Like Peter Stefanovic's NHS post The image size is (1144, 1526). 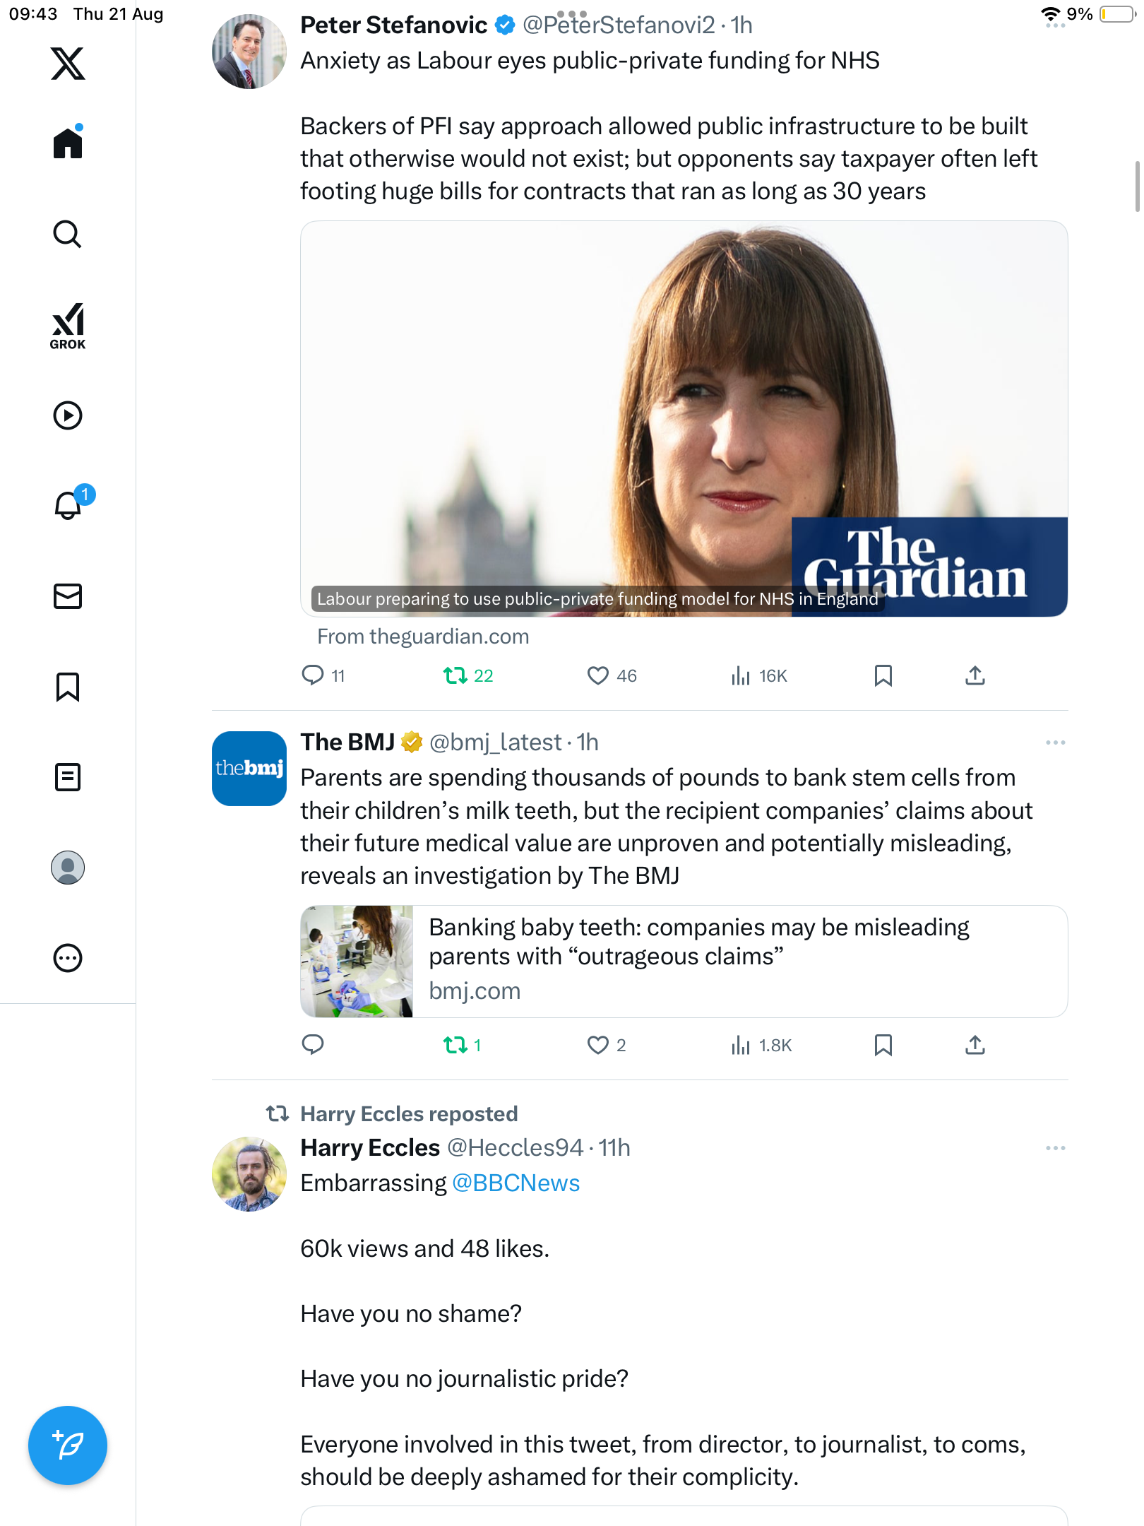pyautogui.click(x=597, y=676)
